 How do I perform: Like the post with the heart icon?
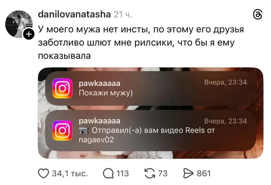(x=43, y=173)
